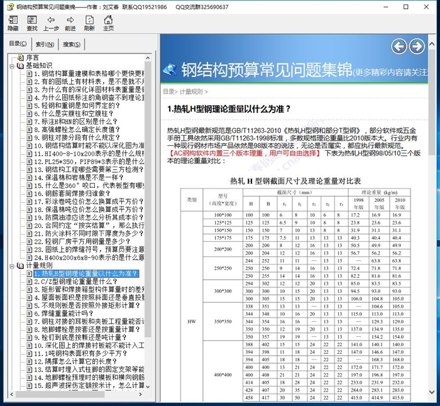Open topic 13.钢结构工程哪些需要第三方检测

pos(89,170)
